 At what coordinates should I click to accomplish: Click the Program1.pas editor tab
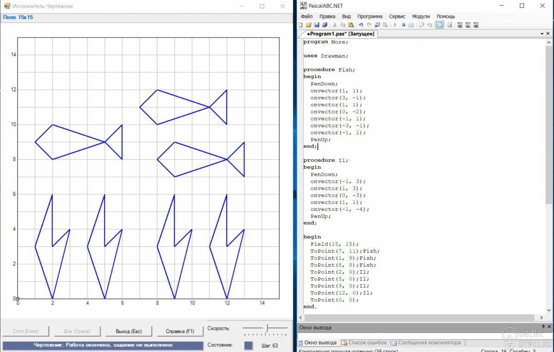pos(338,34)
